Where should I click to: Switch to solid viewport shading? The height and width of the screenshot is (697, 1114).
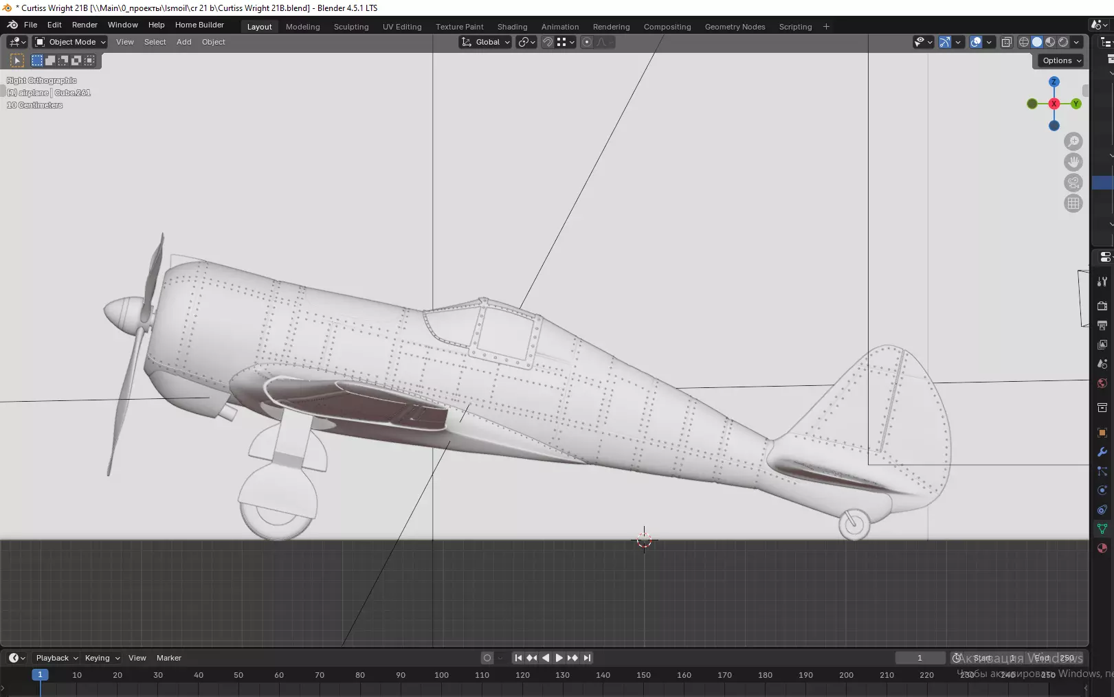[x=1037, y=42]
